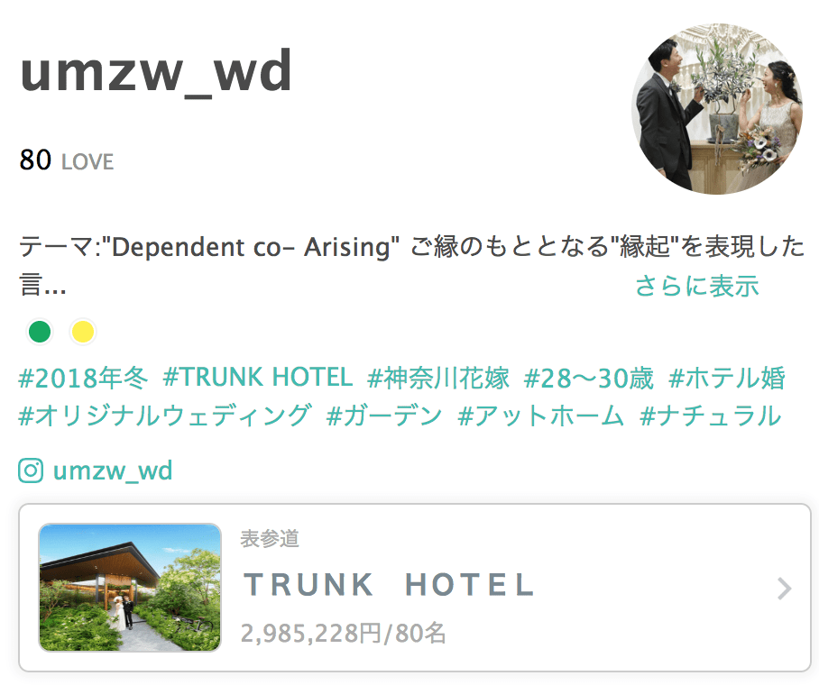
Task: Open hashtag #アットホーム
Action: (x=540, y=416)
